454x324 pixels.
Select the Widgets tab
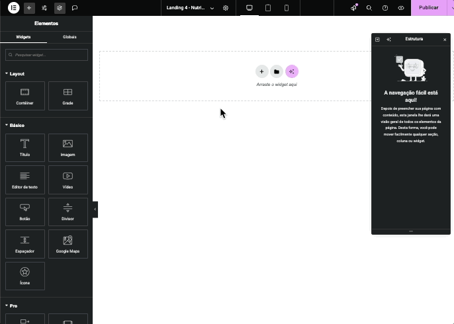(x=23, y=37)
